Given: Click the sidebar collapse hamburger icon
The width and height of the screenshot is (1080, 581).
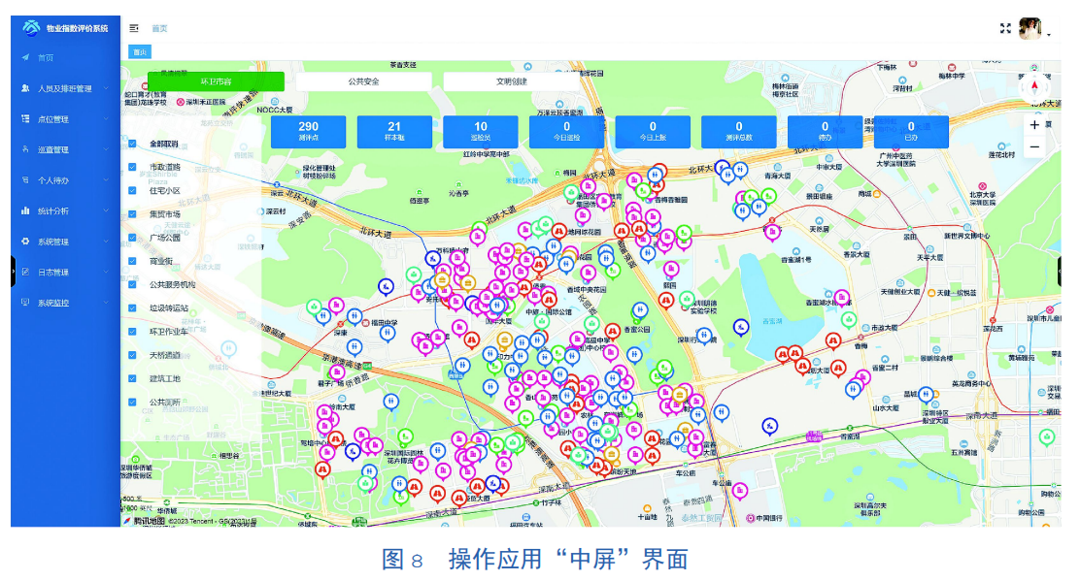Looking at the screenshot, I should pos(134,28).
